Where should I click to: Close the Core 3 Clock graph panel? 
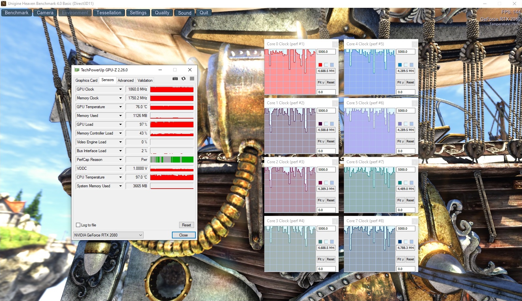[x=335, y=221]
